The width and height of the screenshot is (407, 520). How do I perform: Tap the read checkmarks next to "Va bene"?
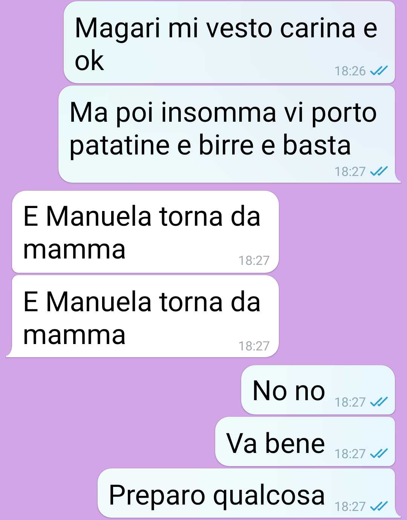(379, 453)
